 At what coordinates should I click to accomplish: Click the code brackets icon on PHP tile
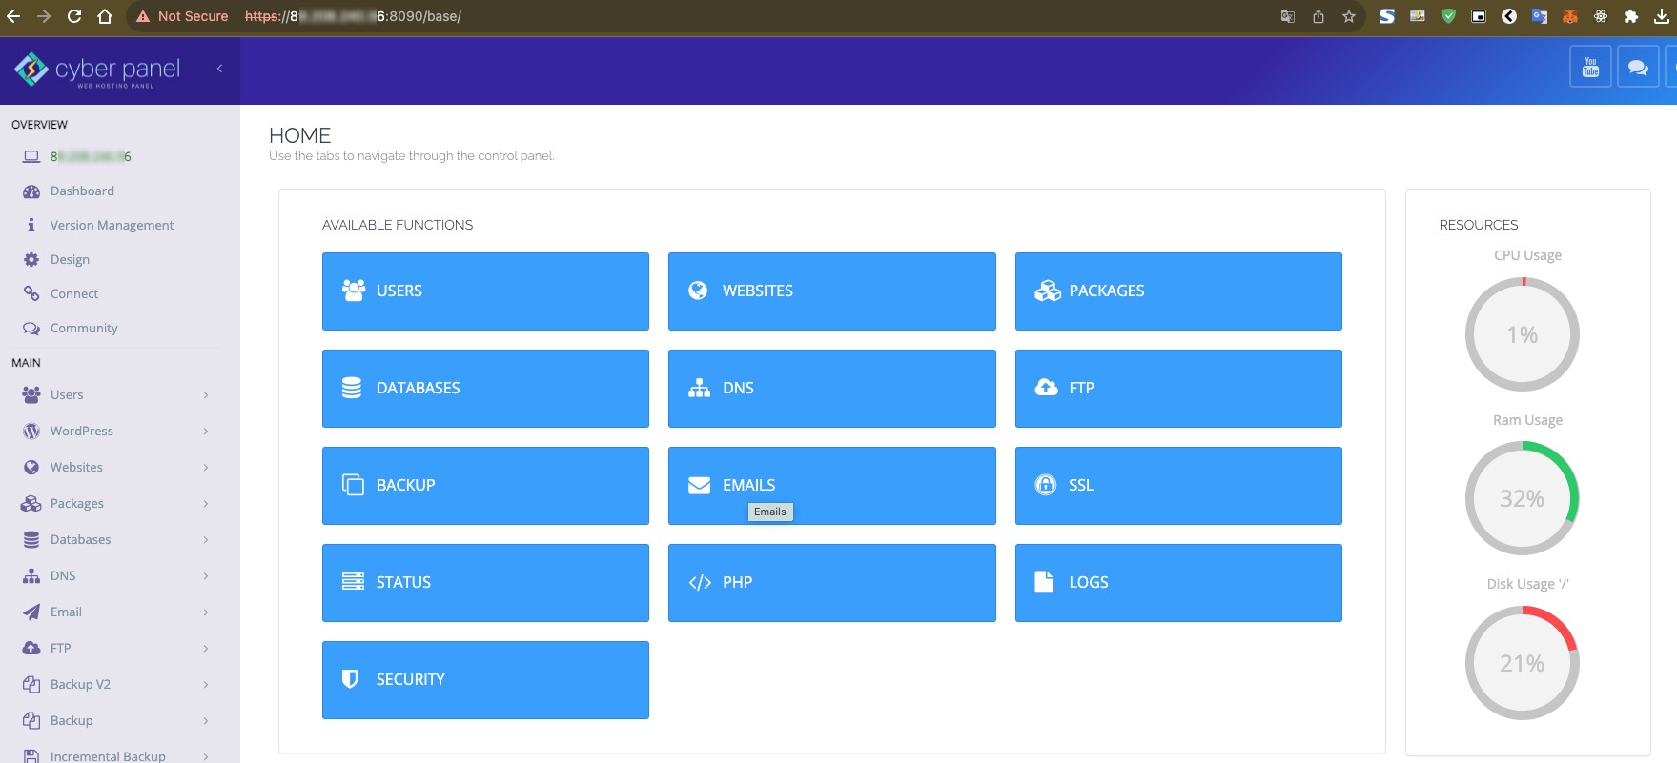[x=700, y=583]
